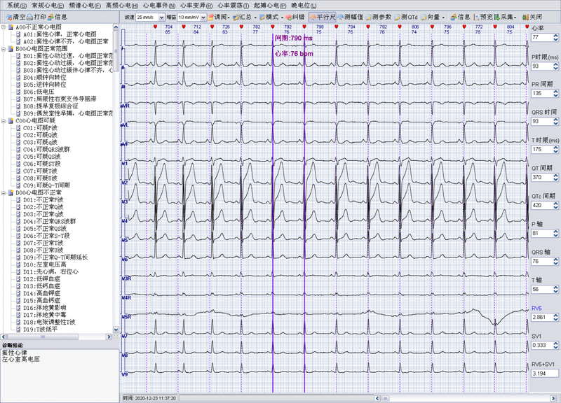Adjust the 心率 value stepper
The width and height of the screenshot is (561, 403).
pyautogui.click(x=555, y=38)
